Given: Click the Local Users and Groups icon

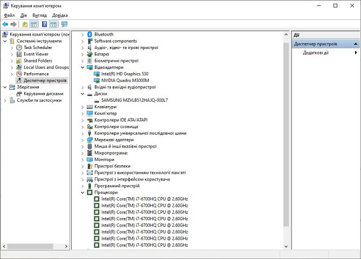Looking at the screenshot, I should [x=19, y=67].
